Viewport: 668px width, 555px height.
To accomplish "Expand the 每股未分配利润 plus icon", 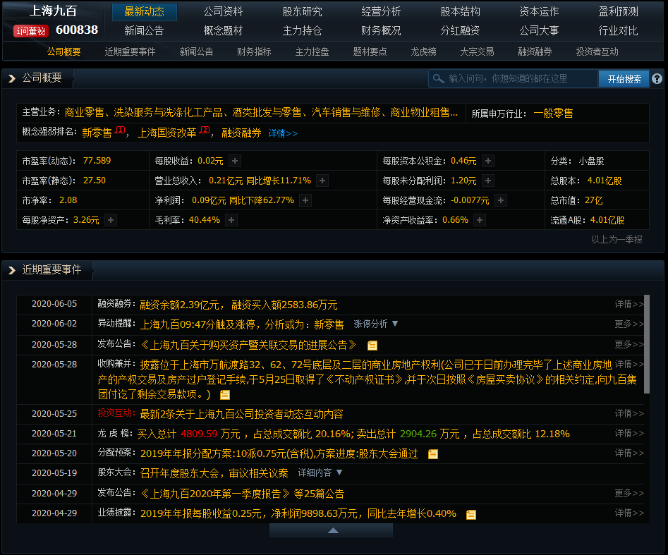I will pos(488,181).
